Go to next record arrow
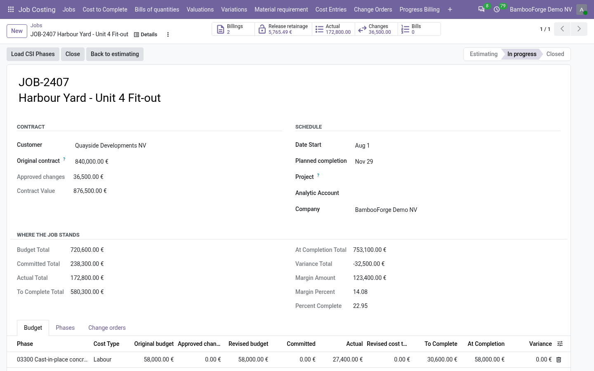594x371 pixels. click(579, 29)
